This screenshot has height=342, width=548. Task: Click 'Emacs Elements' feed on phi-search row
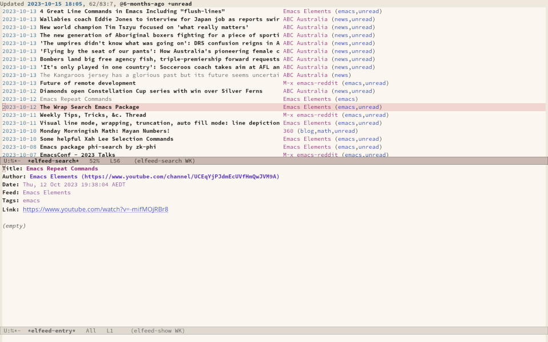(307, 147)
